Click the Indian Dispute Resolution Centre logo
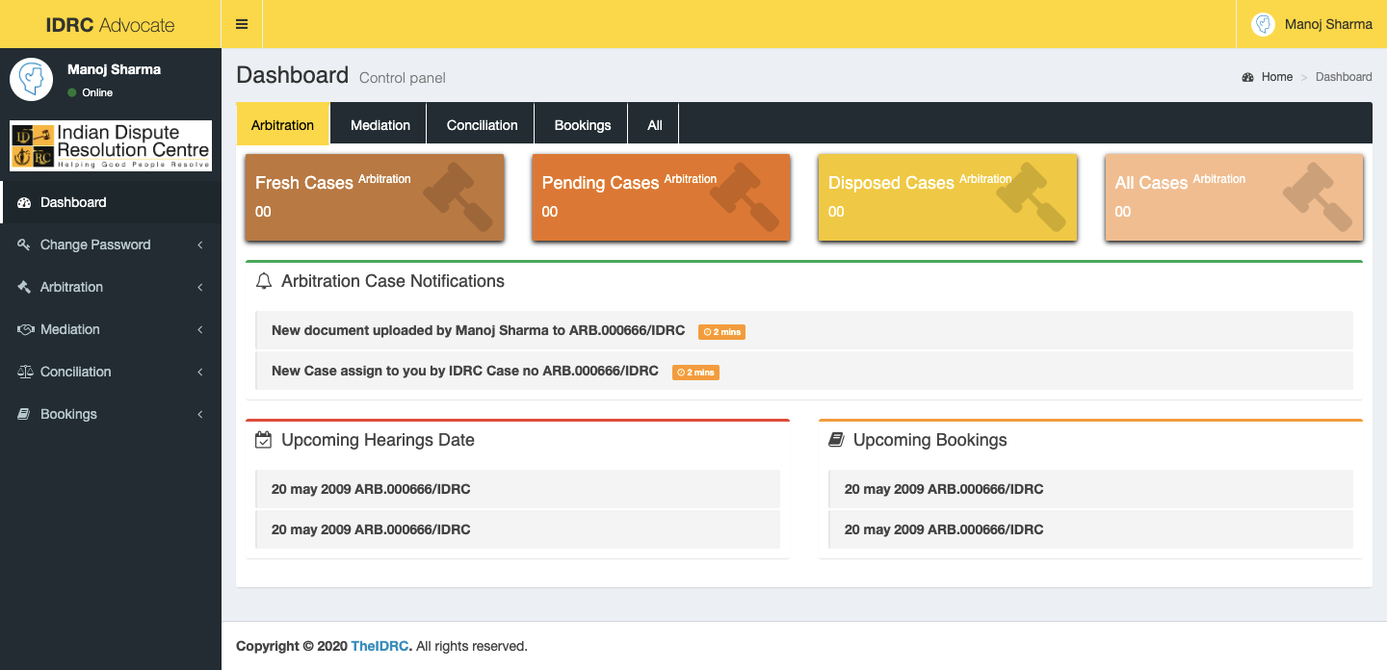This screenshot has height=670, width=1387. (x=111, y=145)
